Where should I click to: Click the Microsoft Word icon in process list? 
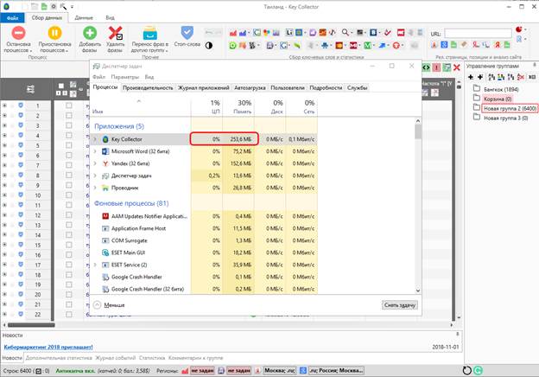pos(105,151)
